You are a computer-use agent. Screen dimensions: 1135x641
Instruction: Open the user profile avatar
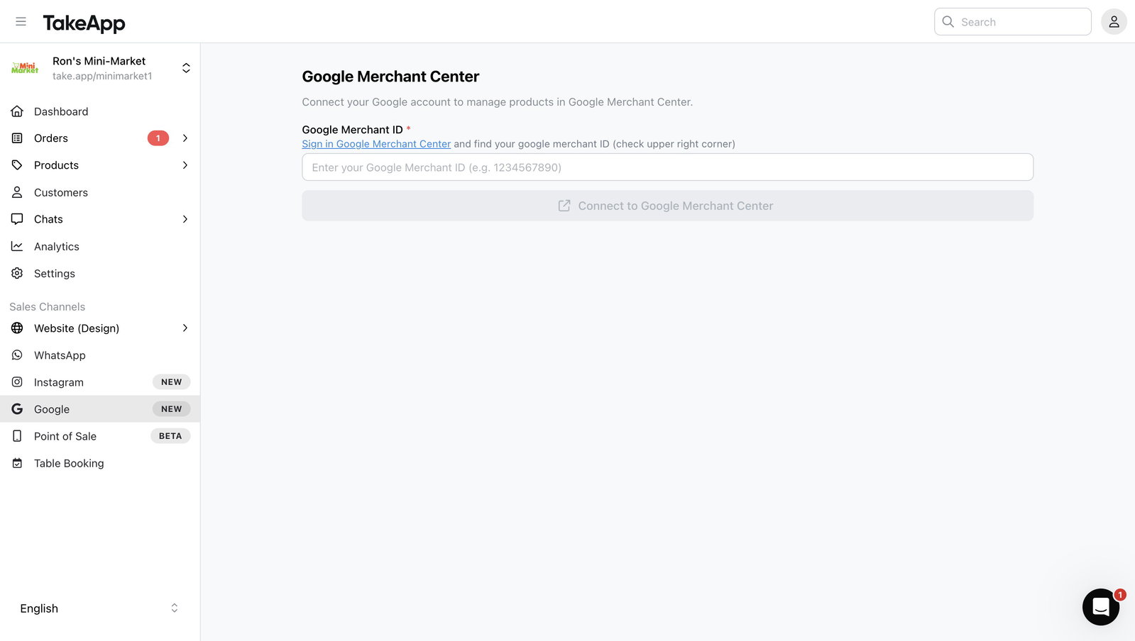pos(1114,21)
